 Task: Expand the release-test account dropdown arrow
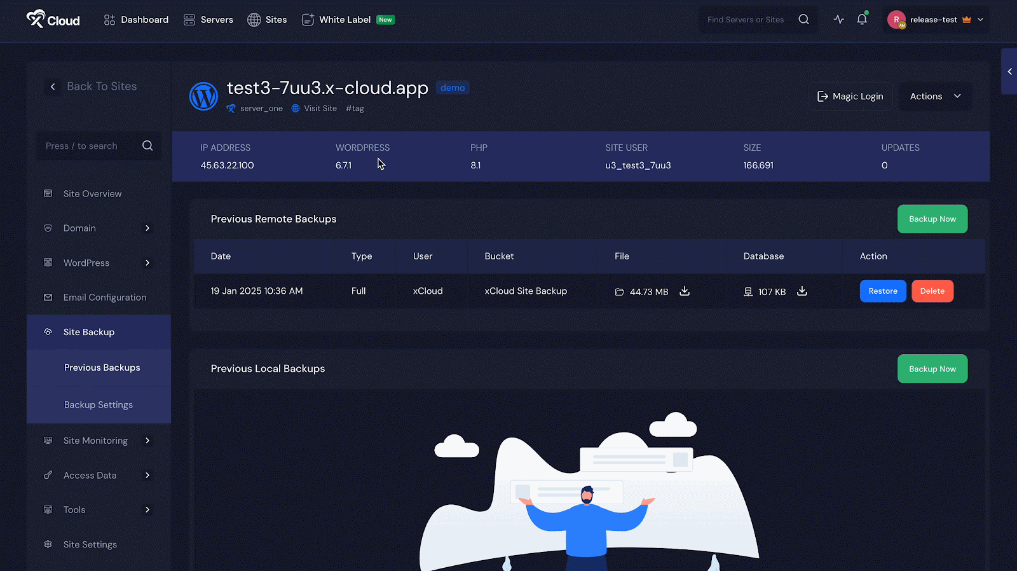(980, 20)
